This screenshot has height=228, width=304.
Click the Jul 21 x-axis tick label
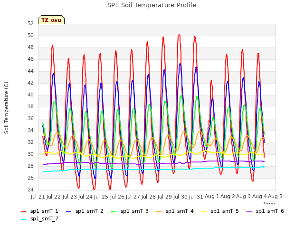[x=38, y=197]
